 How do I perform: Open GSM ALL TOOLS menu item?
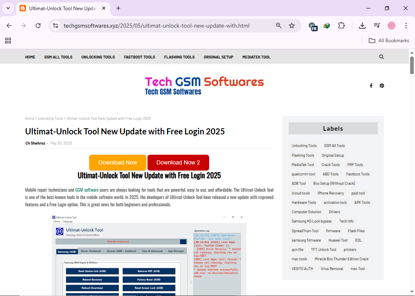coord(58,57)
